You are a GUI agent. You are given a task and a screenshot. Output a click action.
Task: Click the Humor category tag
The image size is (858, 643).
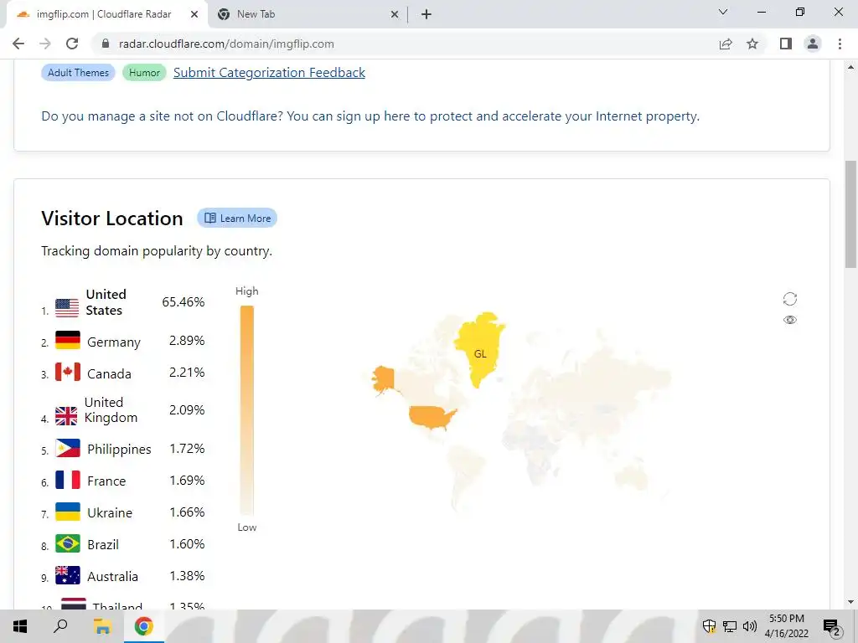coord(144,73)
